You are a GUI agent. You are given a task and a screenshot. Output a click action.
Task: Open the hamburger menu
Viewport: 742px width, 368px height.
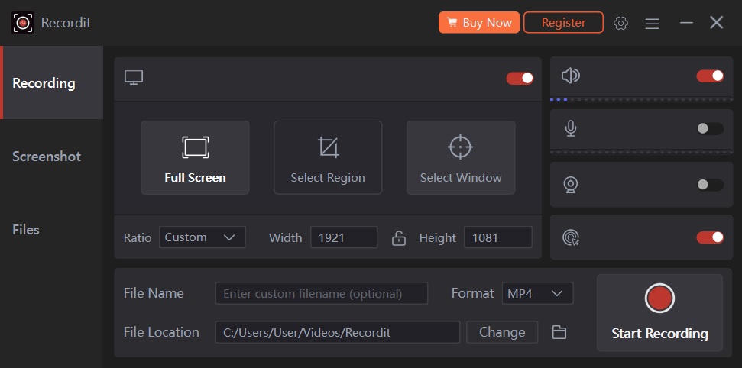(x=652, y=23)
